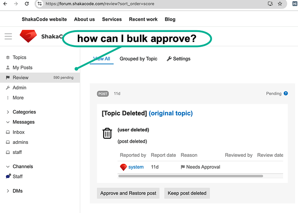This screenshot has height=213, width=298.
Task: Open the Pending status help icon
Action: (x=285, y=93)
